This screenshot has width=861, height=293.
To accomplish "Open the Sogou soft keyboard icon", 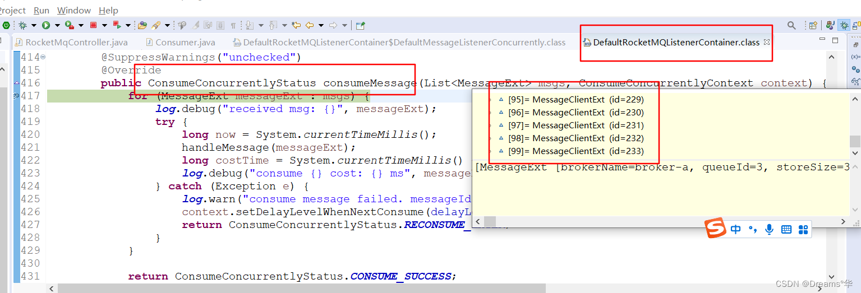I will click(x=786, y=229).
